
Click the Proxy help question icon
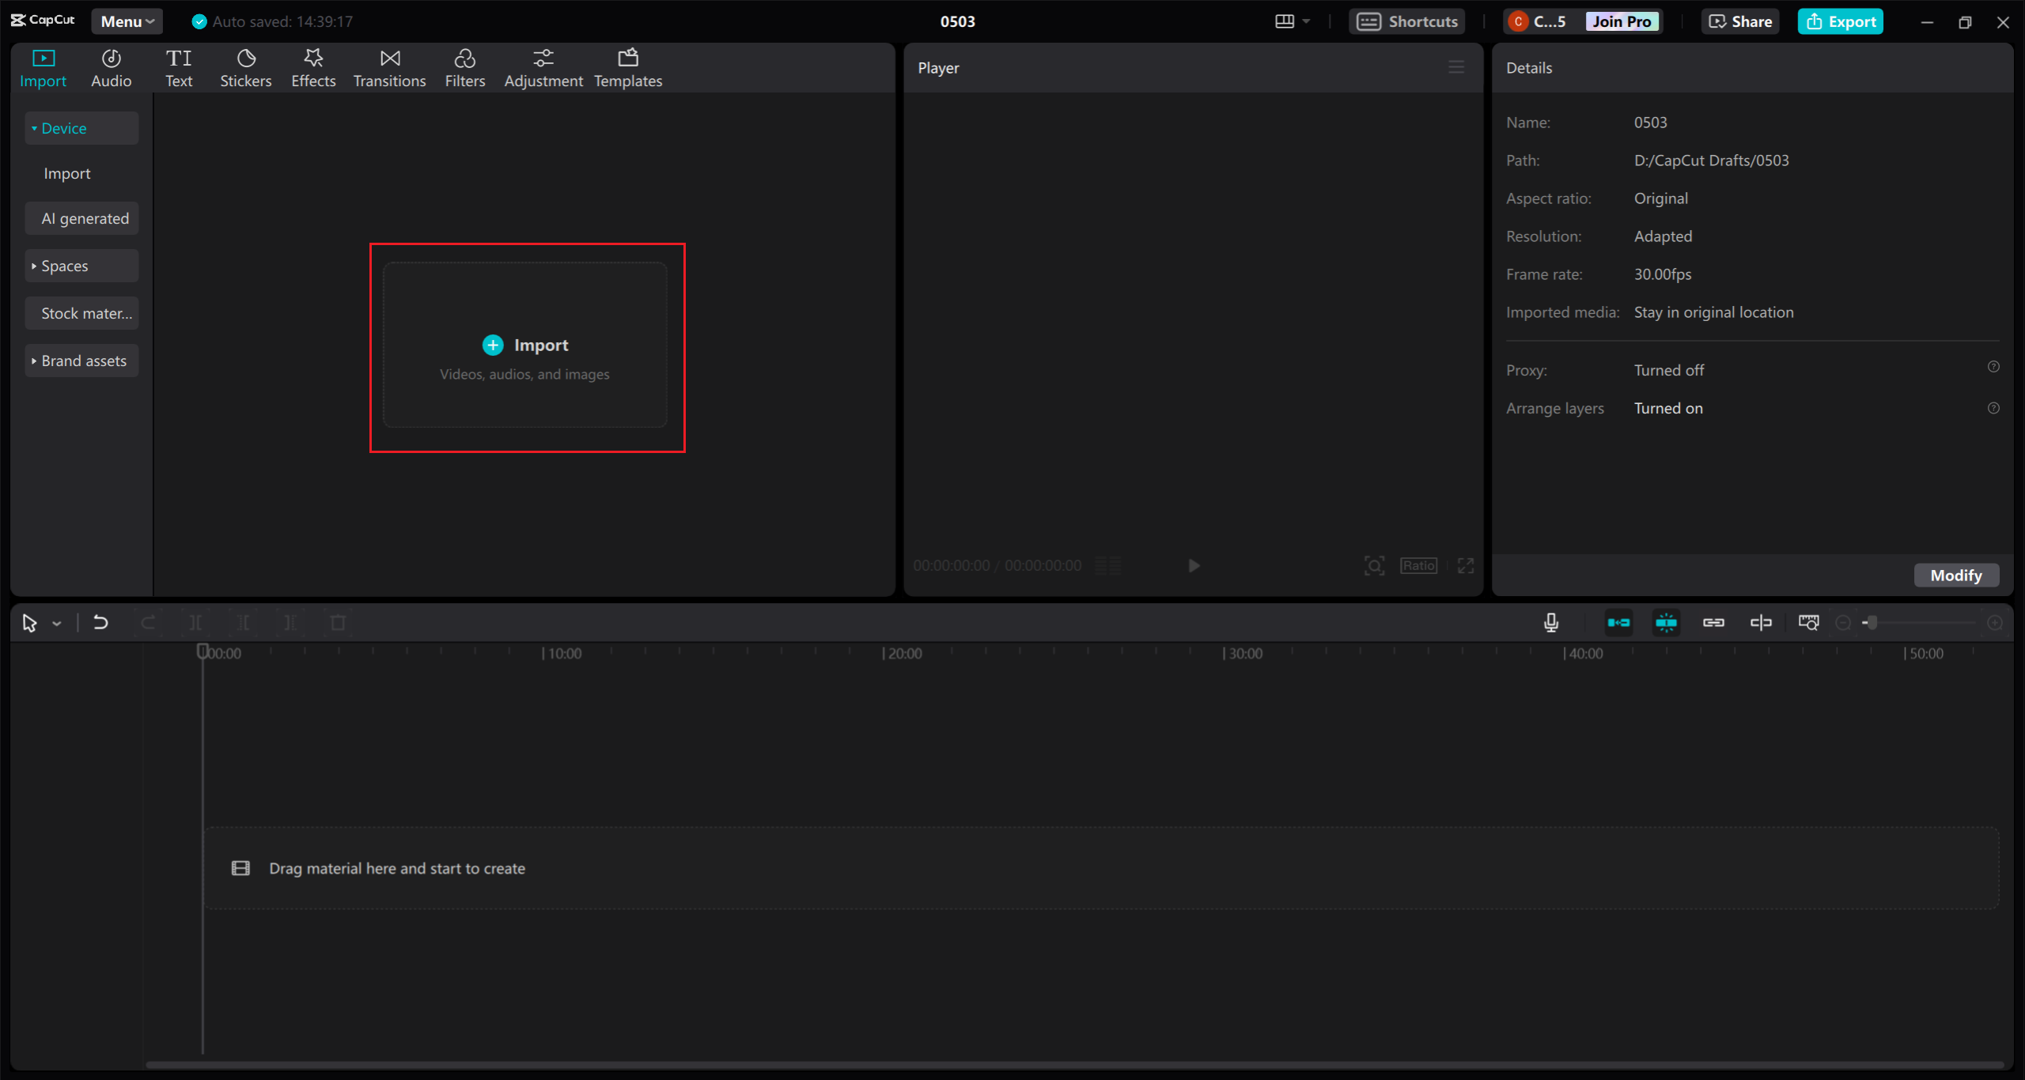(x=1993, y=367)
